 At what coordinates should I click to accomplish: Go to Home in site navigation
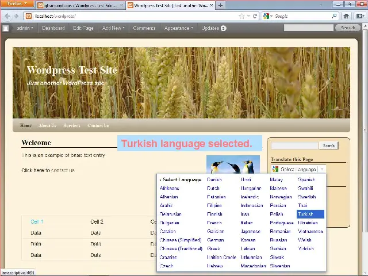[25, 125]
